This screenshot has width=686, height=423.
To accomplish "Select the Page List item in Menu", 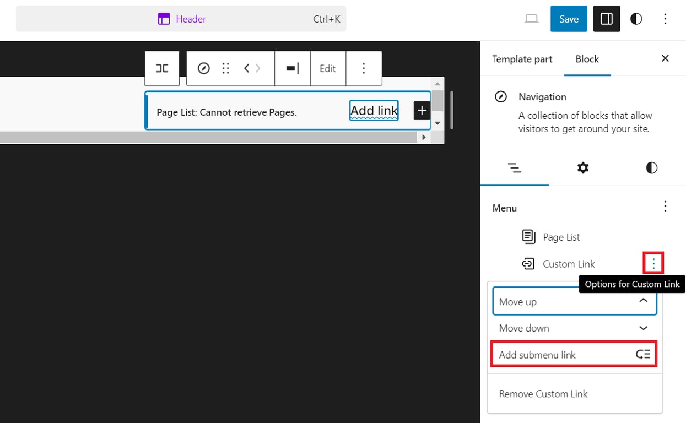I will coord(561,237).
